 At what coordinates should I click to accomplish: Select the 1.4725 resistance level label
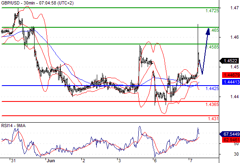(212, 11)
